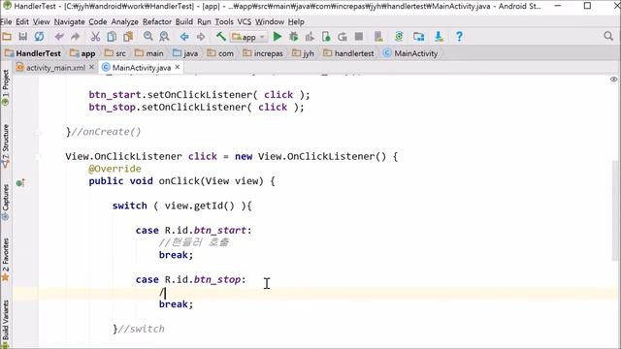Open the Refactor menu

click(157, 21)
